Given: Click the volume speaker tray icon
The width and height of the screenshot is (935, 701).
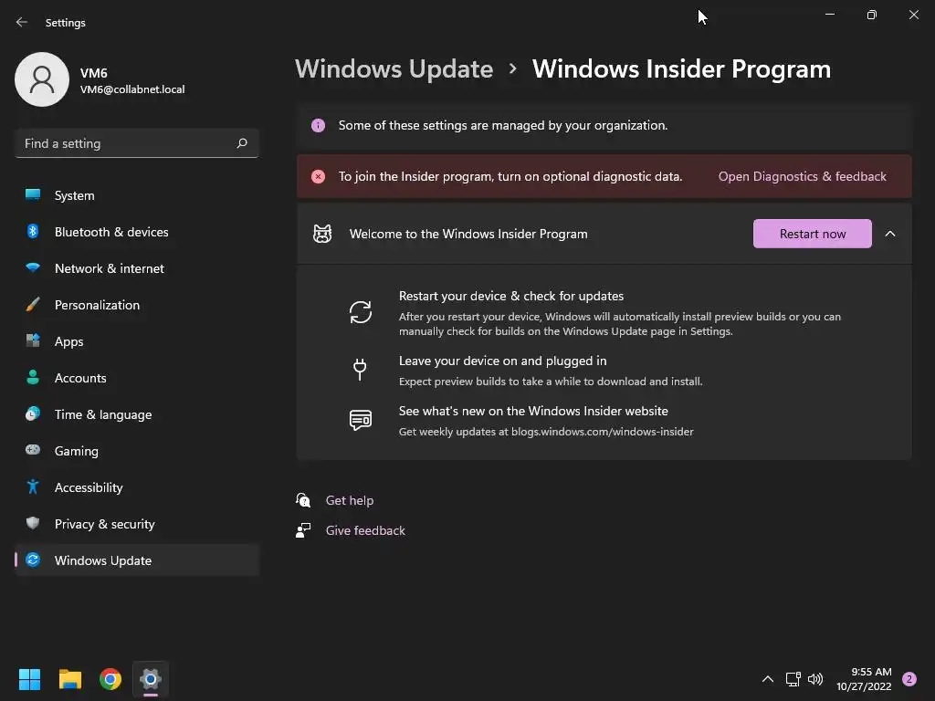Looking at the screenshot, I should tap(815, 679).
